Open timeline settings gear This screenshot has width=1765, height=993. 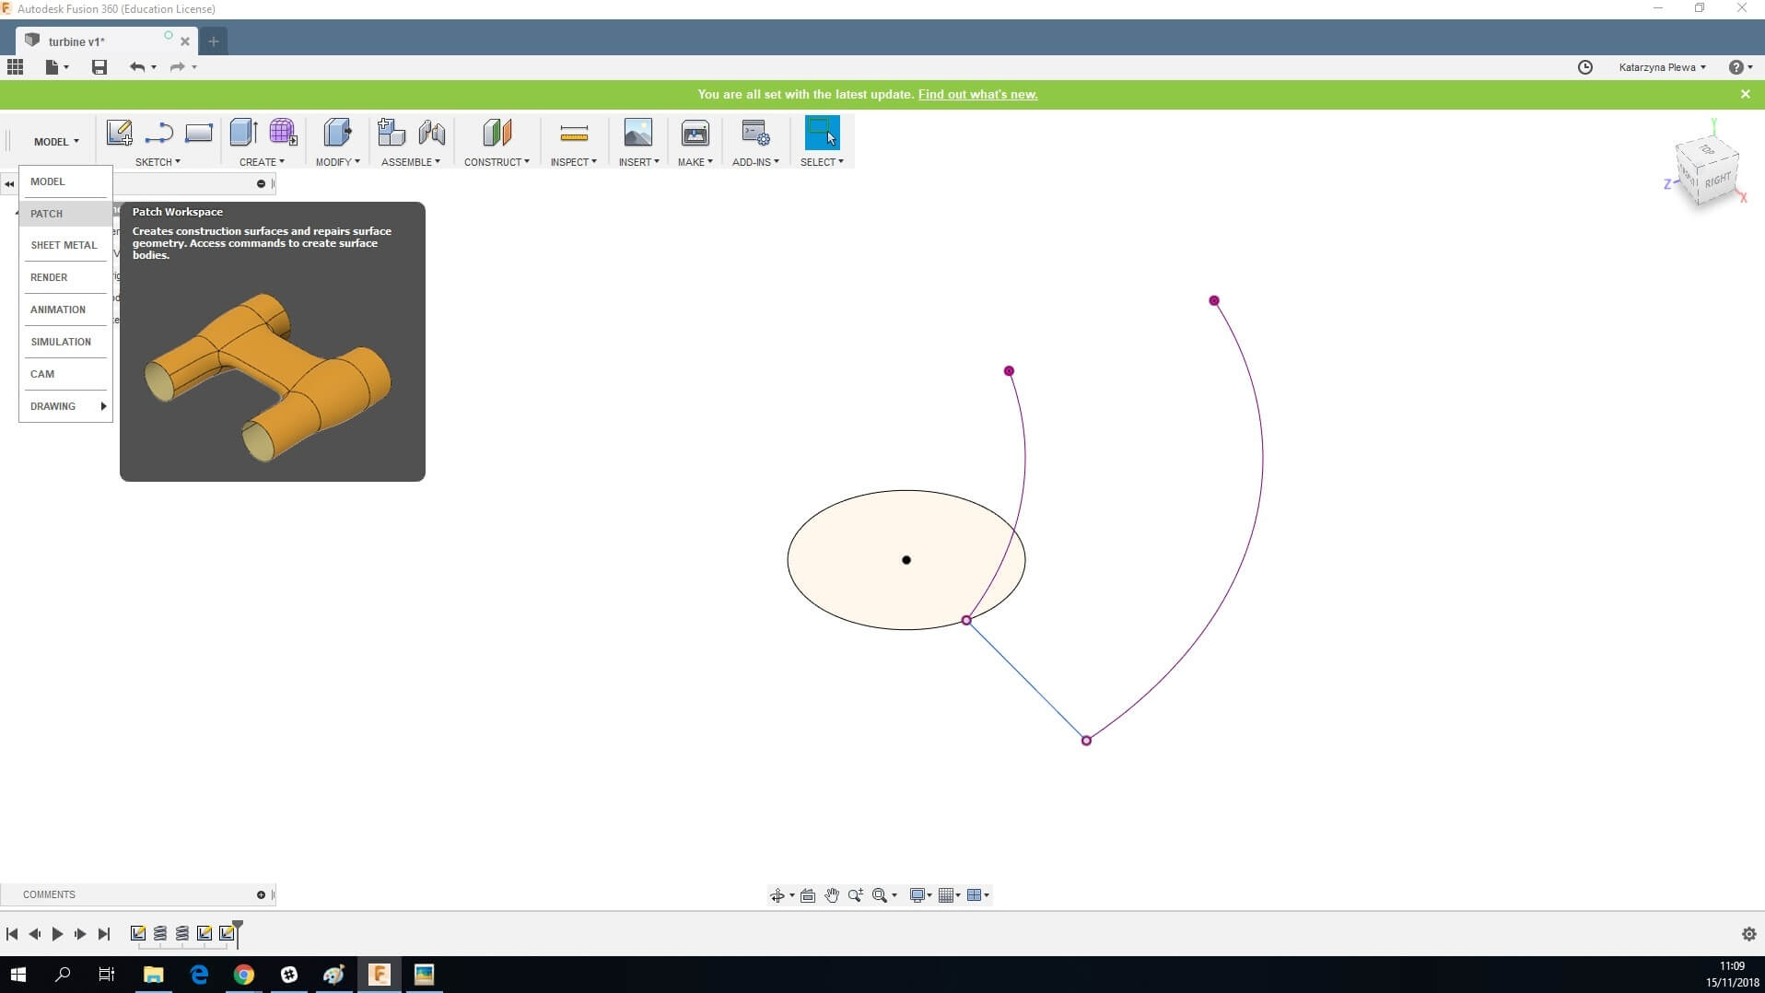tap(1748, 934)
